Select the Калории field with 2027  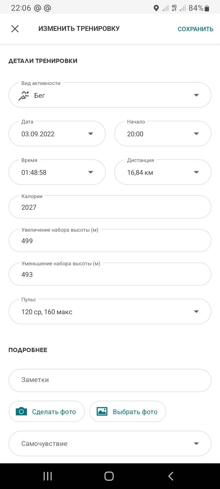(x=110, y=207)
